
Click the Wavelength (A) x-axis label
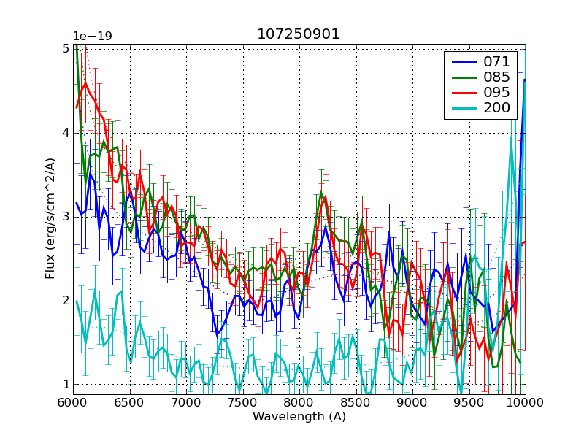[x=299, y=417]
